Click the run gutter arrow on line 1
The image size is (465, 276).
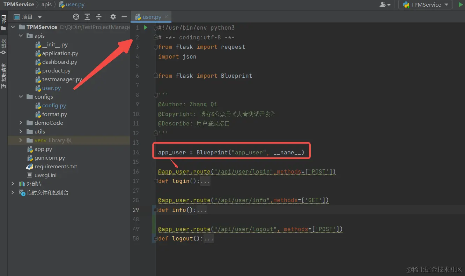coord(146,28)
